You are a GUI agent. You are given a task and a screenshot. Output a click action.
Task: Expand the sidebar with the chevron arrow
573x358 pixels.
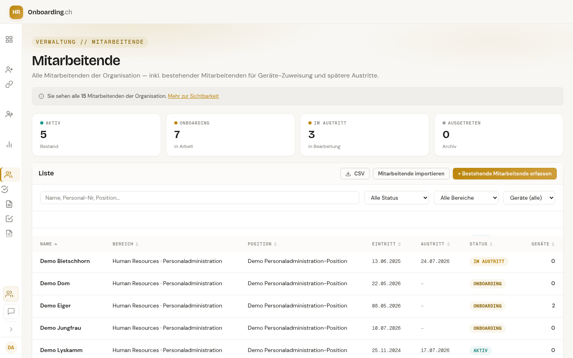click(x=11, y=329)
